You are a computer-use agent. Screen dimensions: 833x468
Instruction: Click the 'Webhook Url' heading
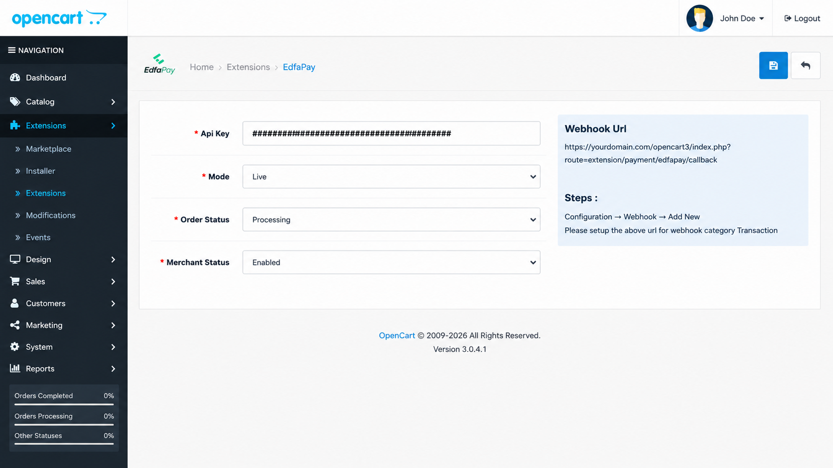[x=595, y=129]
